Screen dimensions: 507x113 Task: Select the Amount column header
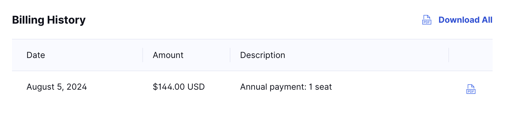coord(168,55)
